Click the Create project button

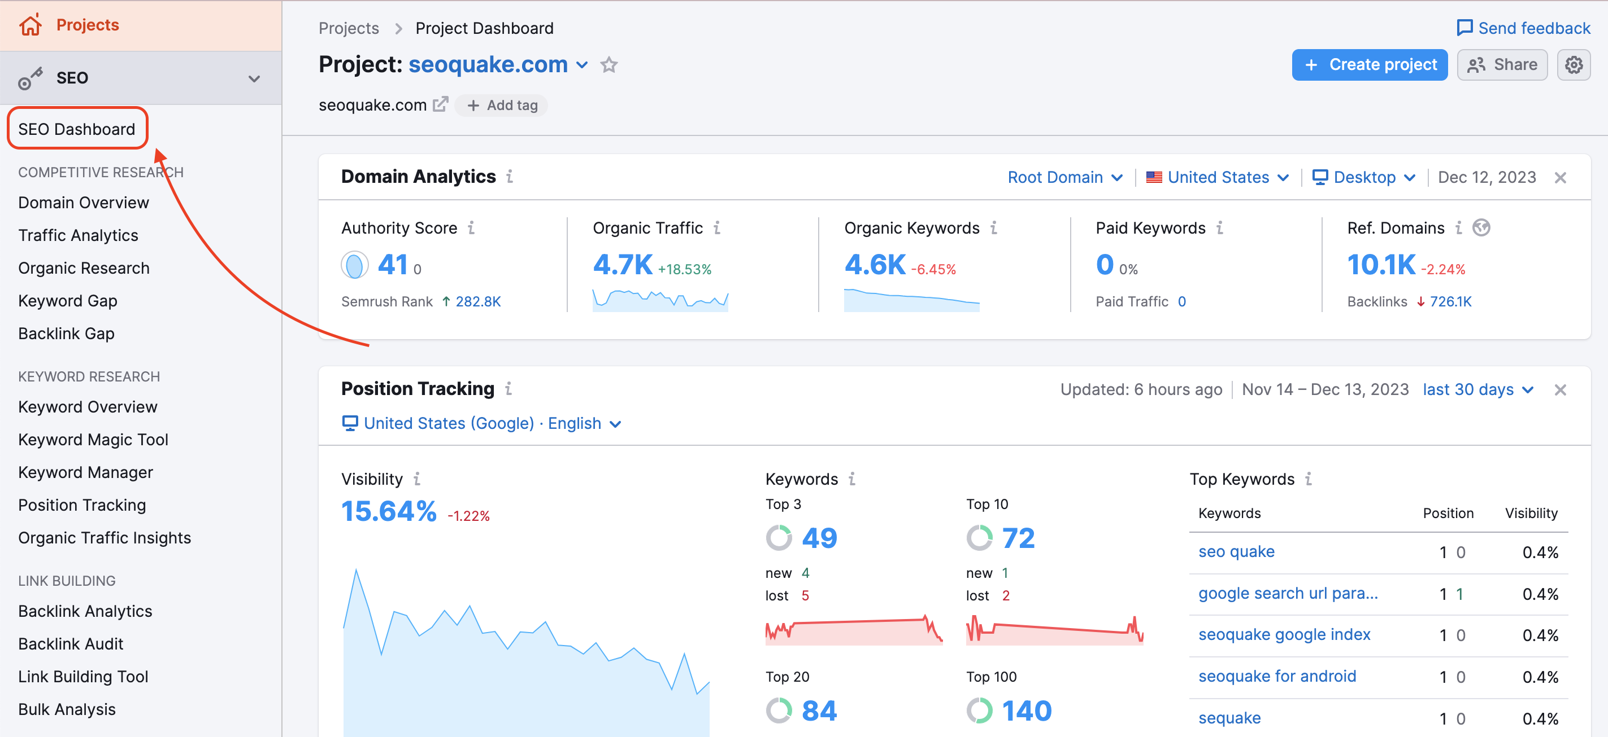pyautogui.click(x=1370, y=65)
